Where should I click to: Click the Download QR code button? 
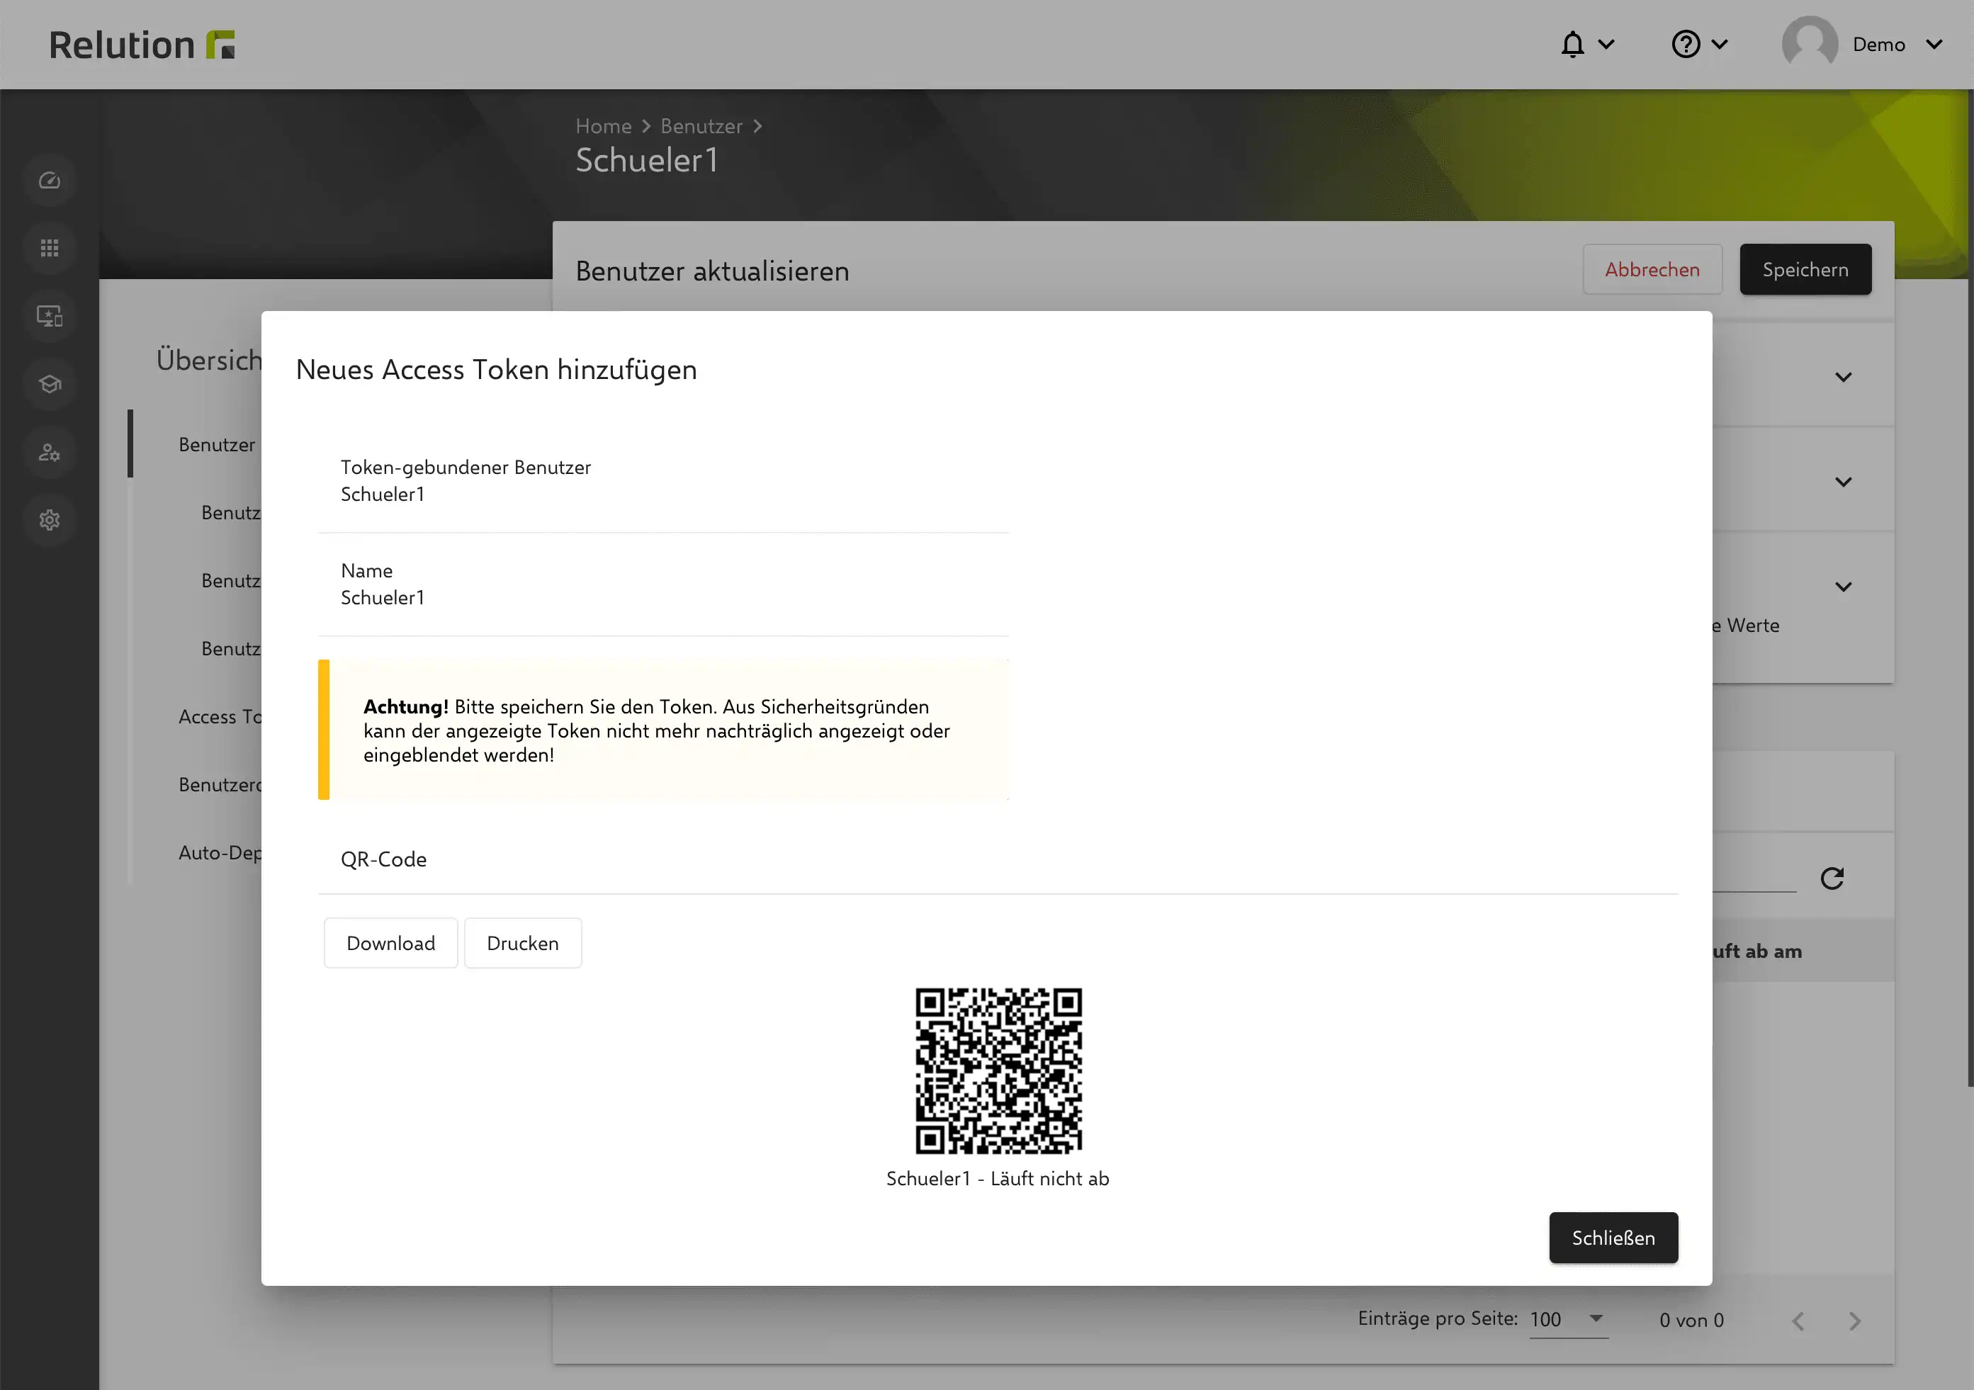[390, 943]
